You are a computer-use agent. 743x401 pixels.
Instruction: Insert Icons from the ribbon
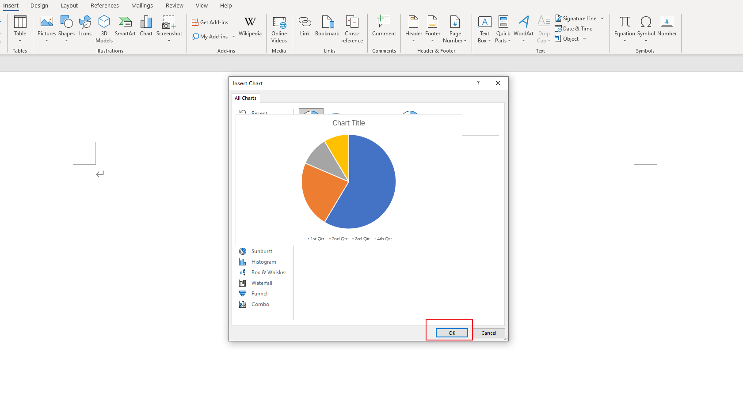(85, 26)
